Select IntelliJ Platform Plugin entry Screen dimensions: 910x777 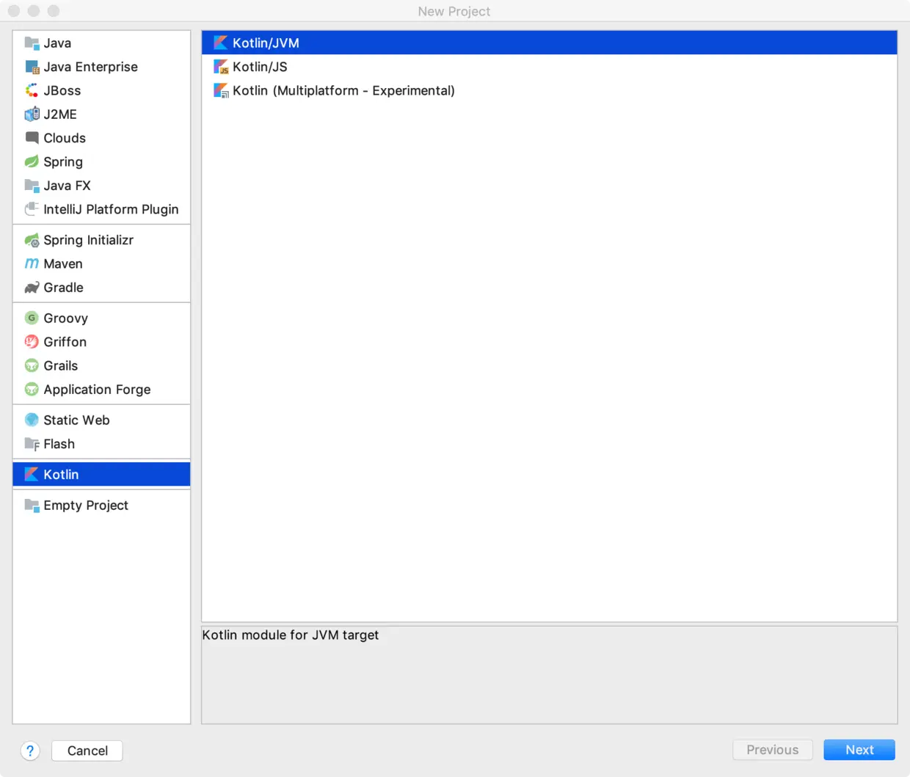point(101,209)
